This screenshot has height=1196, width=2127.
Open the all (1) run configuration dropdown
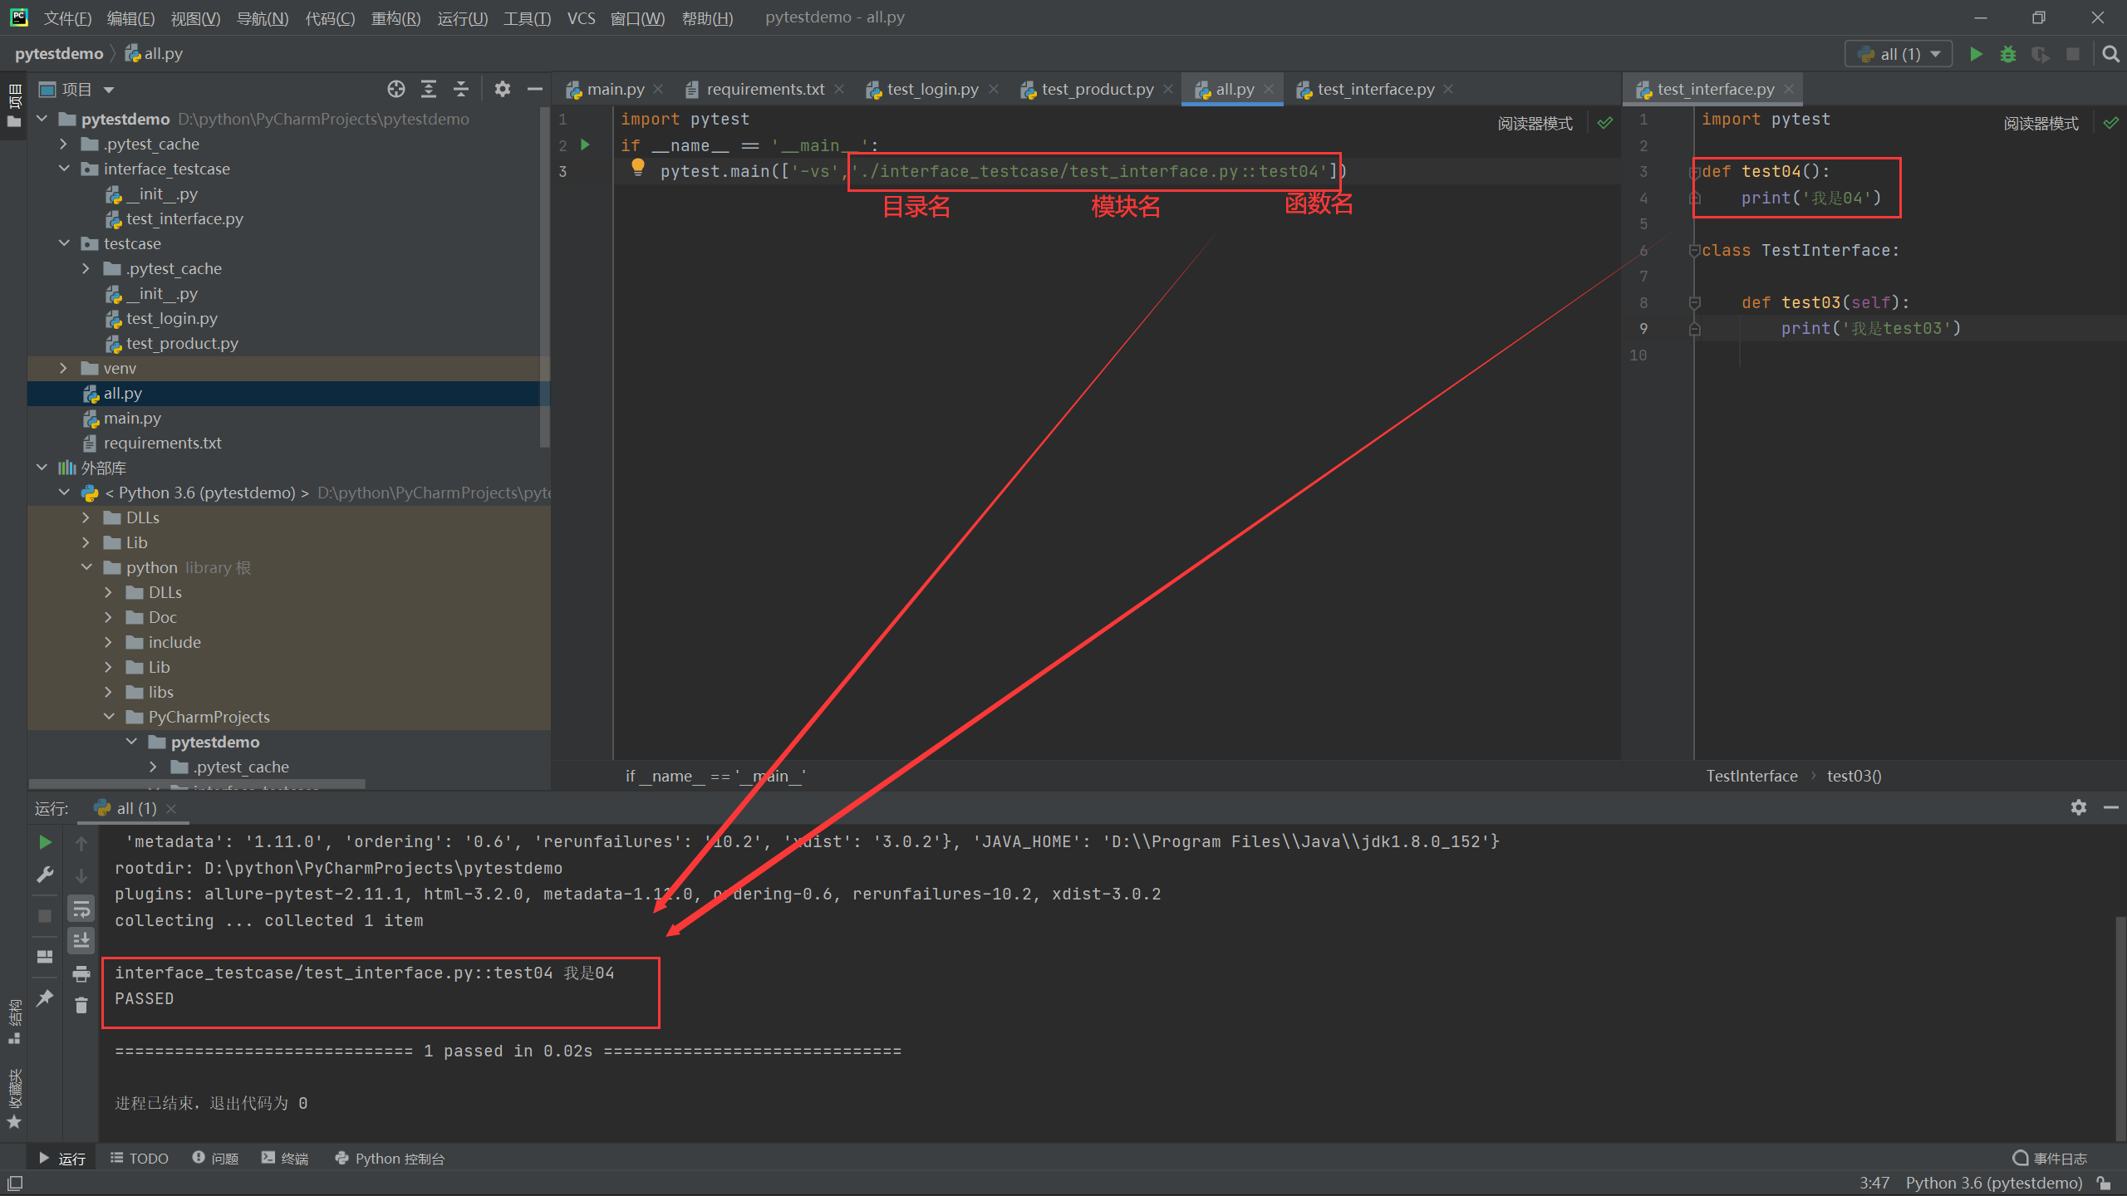pyautogui.click(x=1899, y=54)
